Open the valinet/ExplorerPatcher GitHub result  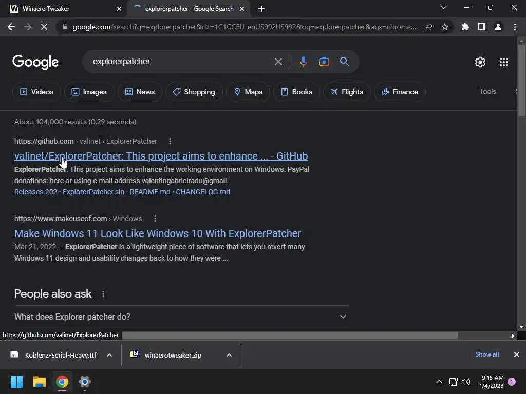pos(161,156)
